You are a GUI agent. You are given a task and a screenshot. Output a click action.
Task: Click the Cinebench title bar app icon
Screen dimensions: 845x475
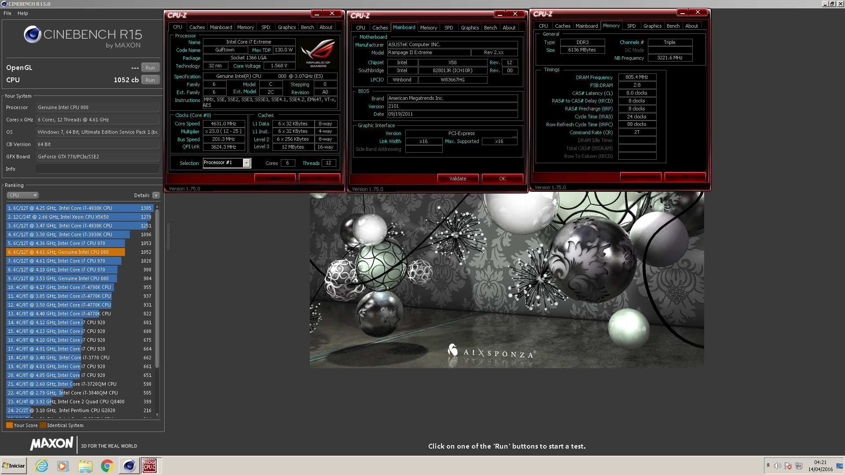click(x=4, y=4)
